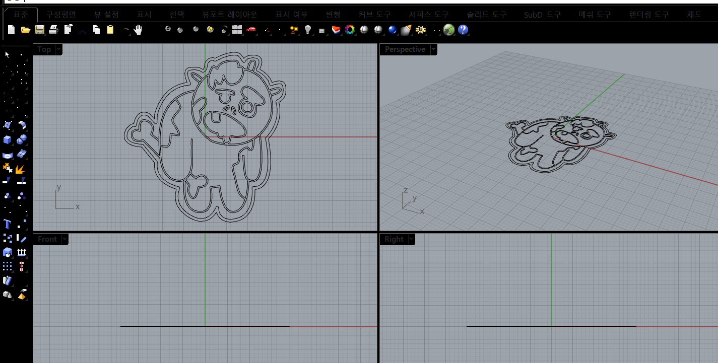Viewport: 718px width, 363px height.
Task: Switch to the 메쉬 도구 tab
Action: click(x=595, y=15)
